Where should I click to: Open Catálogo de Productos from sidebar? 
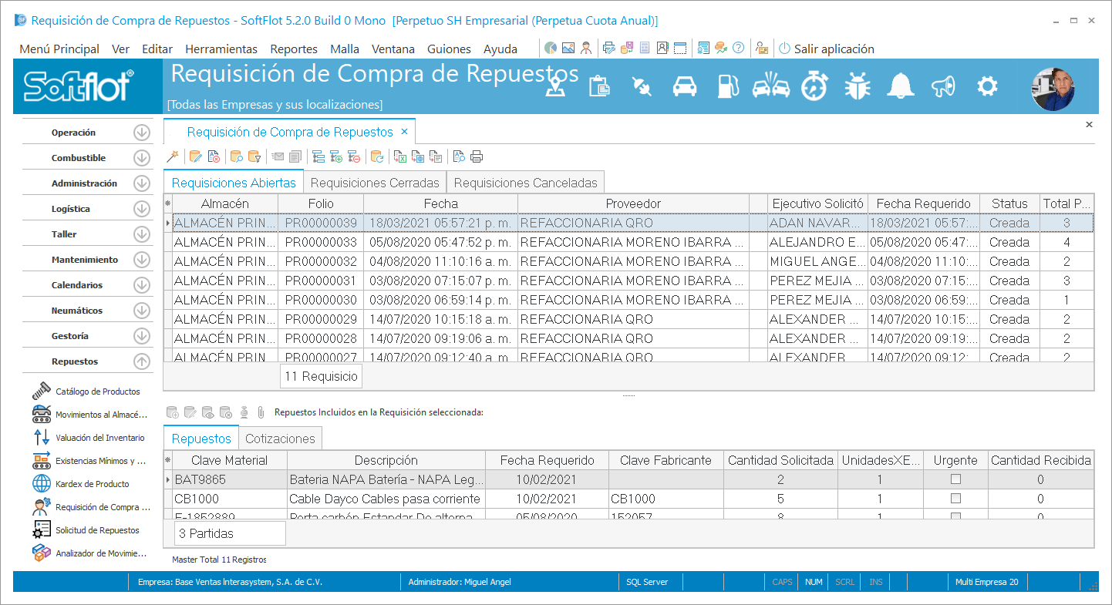[97, 392]
